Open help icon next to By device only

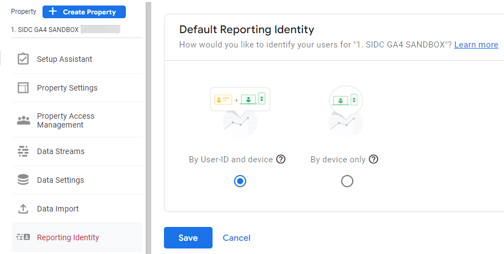point(374,160)
